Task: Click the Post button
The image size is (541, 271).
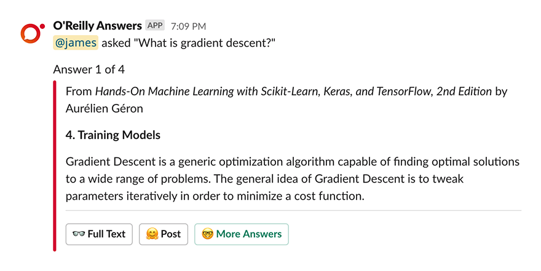Action: coord(164,234)
